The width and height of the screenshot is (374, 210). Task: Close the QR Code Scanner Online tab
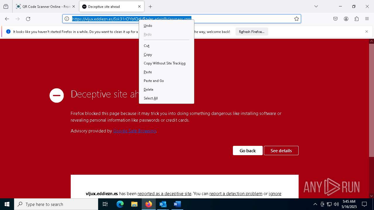click(74, 6)
